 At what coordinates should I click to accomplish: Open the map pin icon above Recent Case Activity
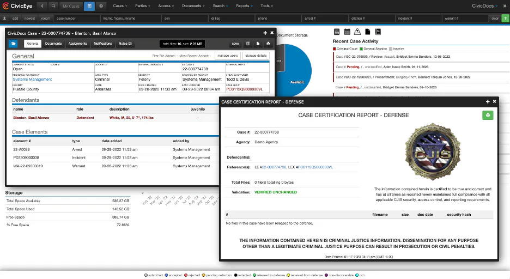pyautogui.click(x=357, y=32)
